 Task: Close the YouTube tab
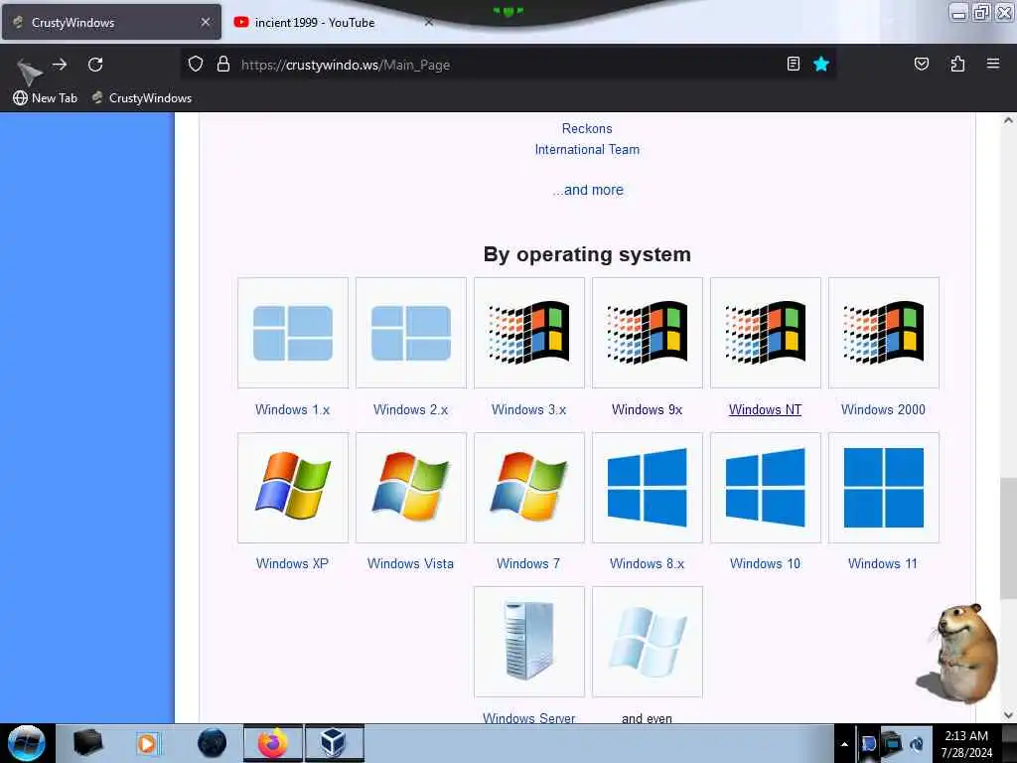click(429, 22)
